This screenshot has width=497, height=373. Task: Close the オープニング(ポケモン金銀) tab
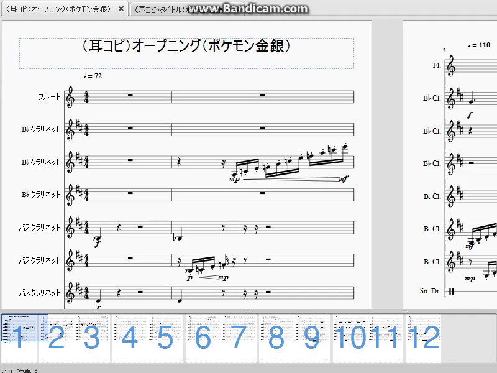pyautogui.click(x=121, y=9)
